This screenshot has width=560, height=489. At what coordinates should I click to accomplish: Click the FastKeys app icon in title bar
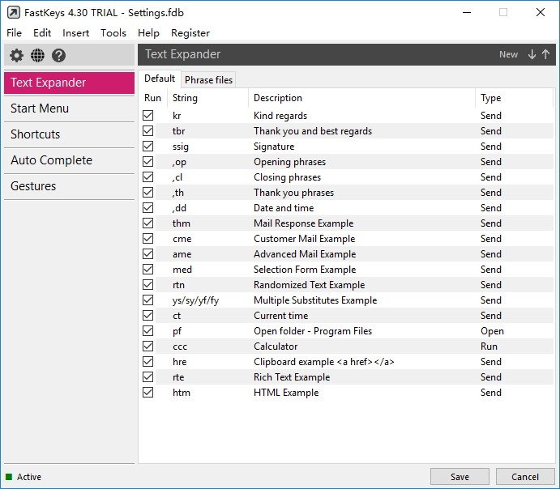(14, 13)
